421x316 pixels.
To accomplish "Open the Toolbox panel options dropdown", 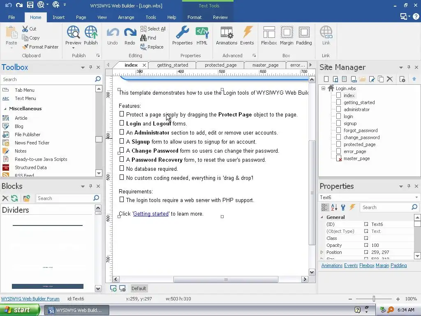I will 83,67.
